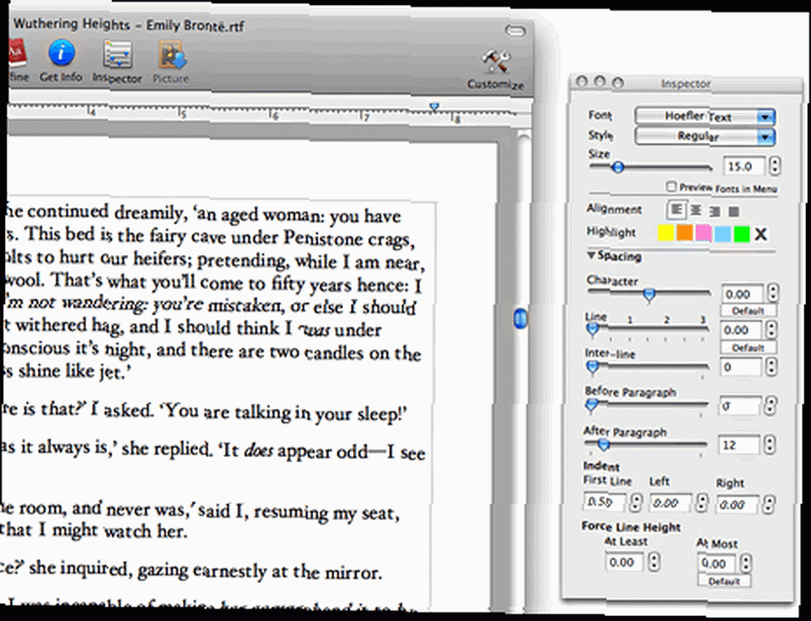
Task: Click the phrase 'Penistone crags' in document
Action: (349, 239)
